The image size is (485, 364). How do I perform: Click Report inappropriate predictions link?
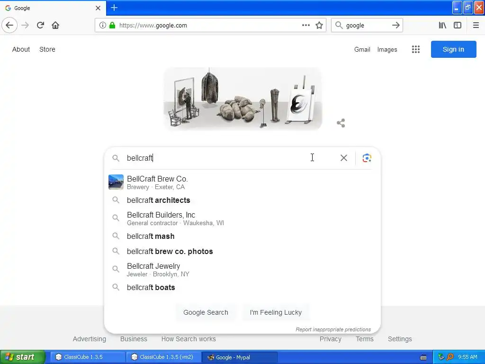pos(333,329)
